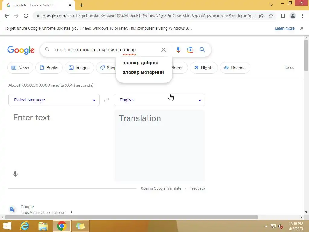Click inside the Google search text field
The width and height of the screenshot is (309, 232).
click(x=107, y=50)
